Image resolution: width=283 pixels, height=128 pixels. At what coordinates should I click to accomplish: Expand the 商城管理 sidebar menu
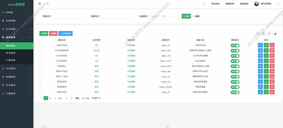click(17, 77)
